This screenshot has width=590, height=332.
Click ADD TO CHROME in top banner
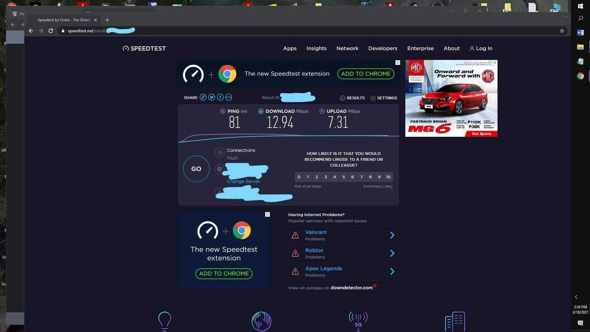coord(366,74)
